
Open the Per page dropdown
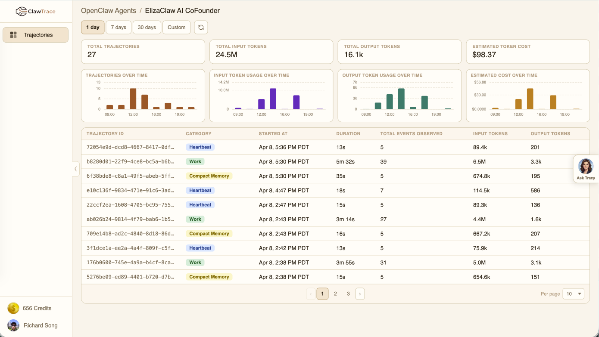pyautogui.click(x=573, y=294)
